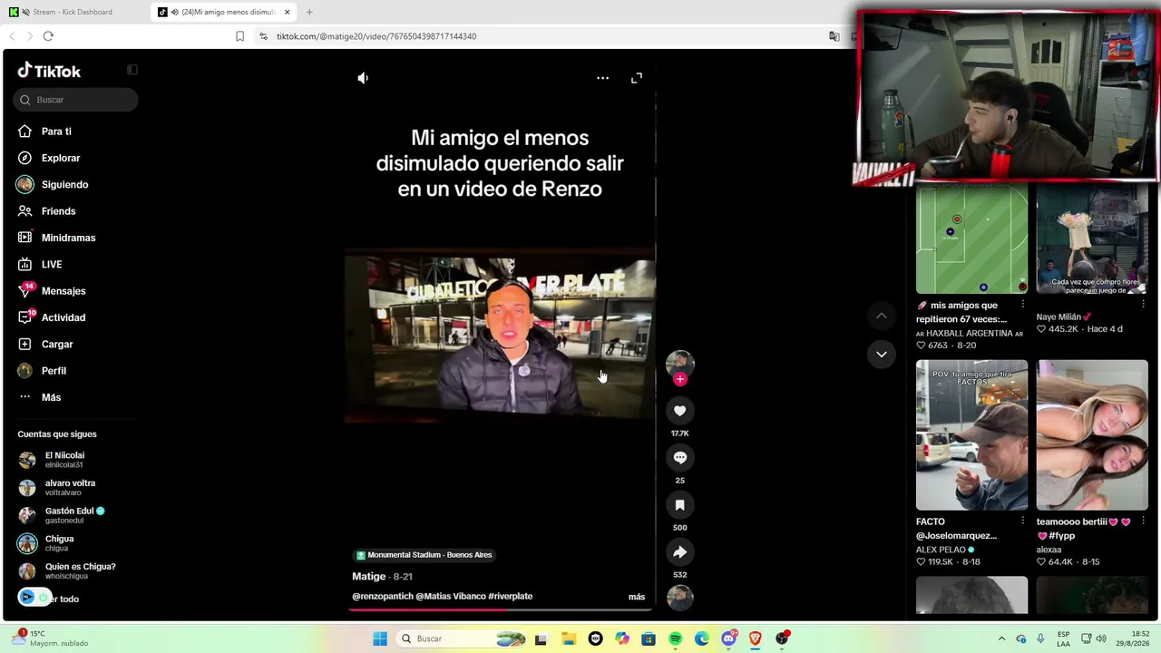Switch to the Stream - Kick Dashboard tab

click(x=73, y=12)
